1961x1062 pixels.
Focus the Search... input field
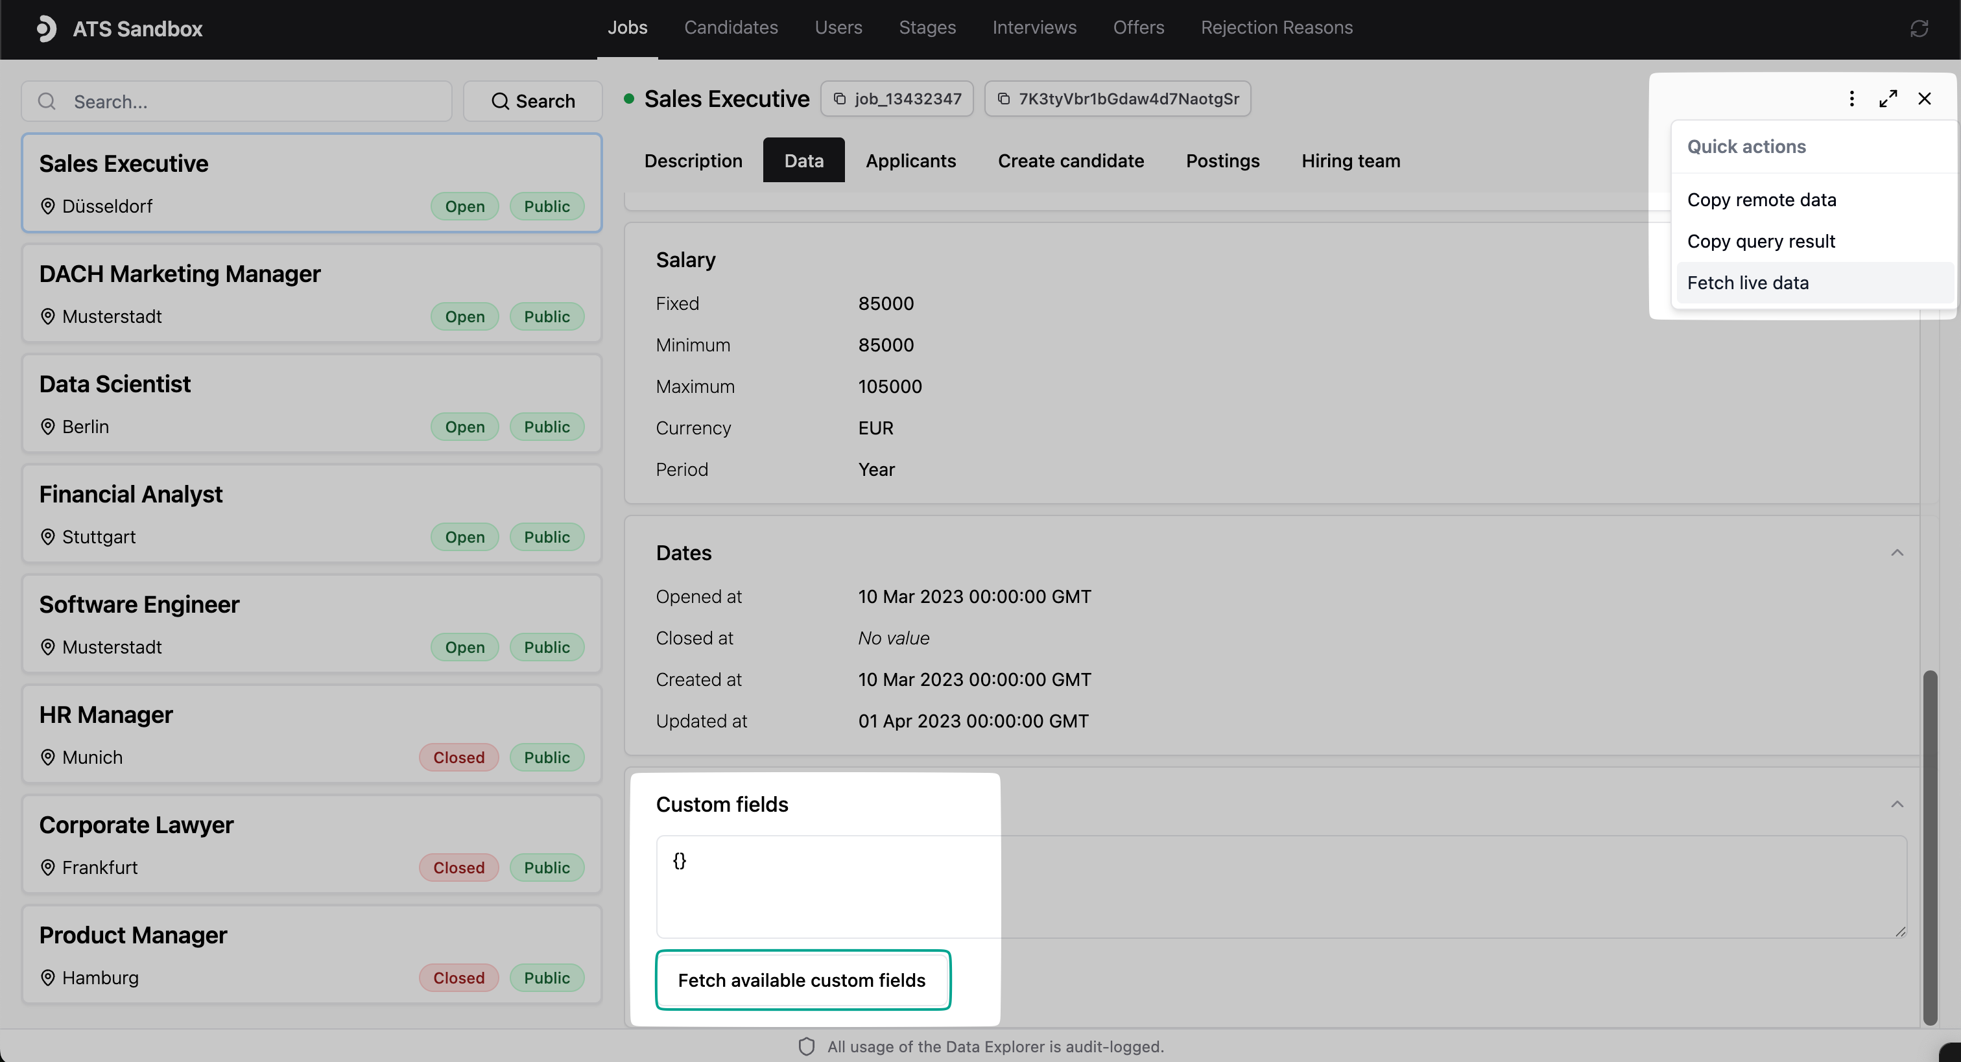pos(237,101)
